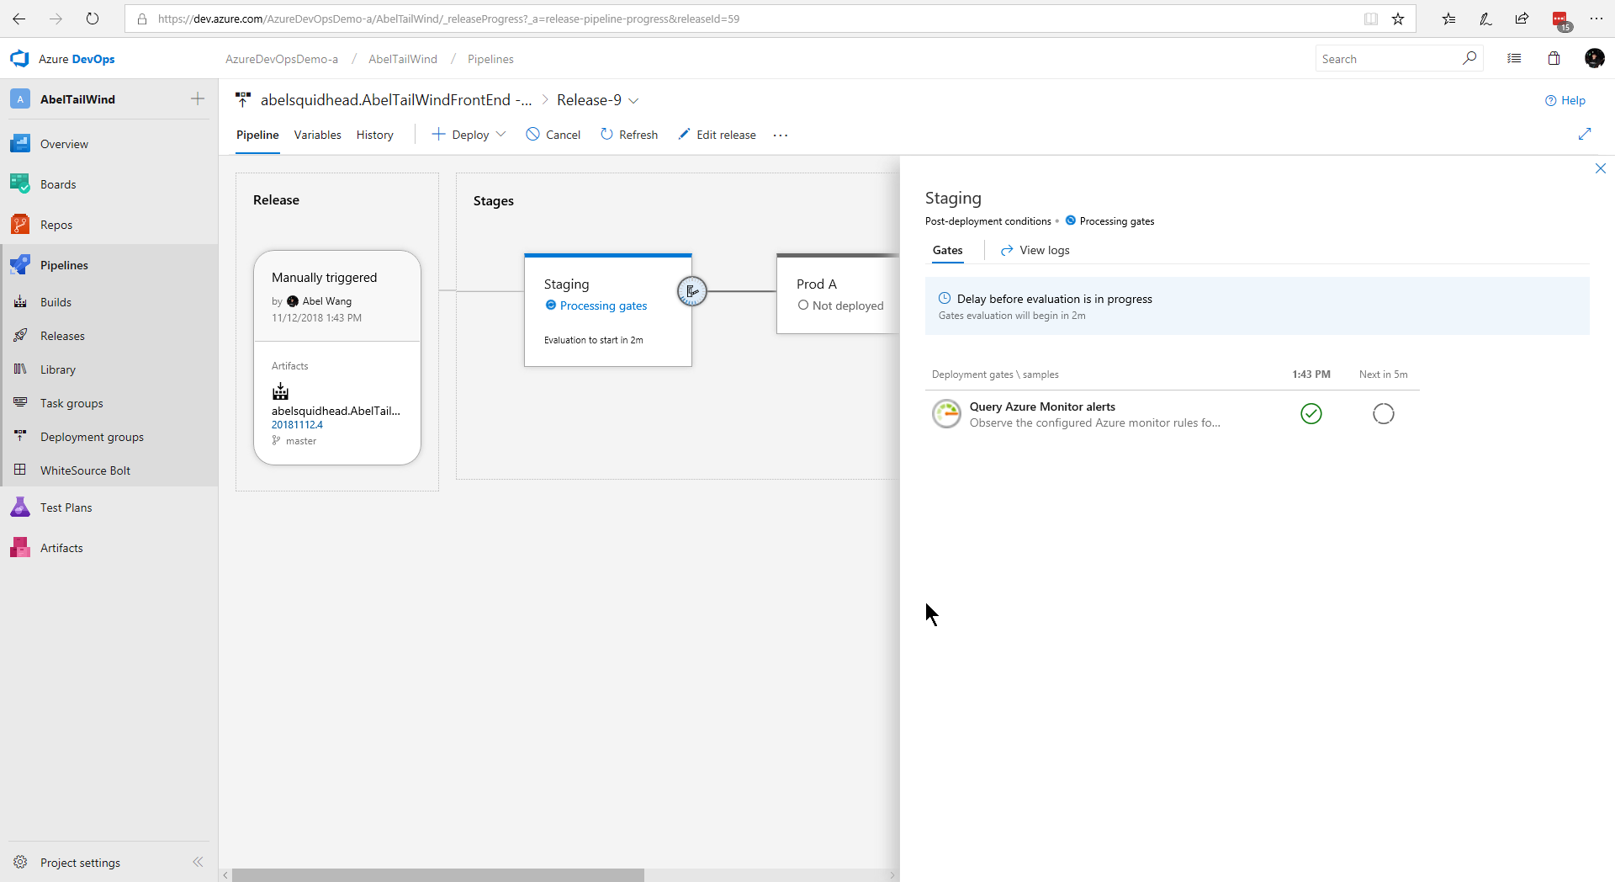Click the succeeded check for 1:43 PM sample
This screenshot has height=882, width=1615.
pyautogui.click(x=1311, y=413)
